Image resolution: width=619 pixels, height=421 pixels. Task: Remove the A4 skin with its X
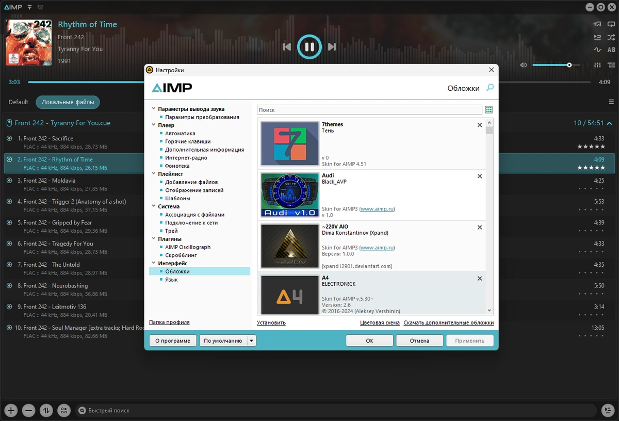tap(480, 278)
